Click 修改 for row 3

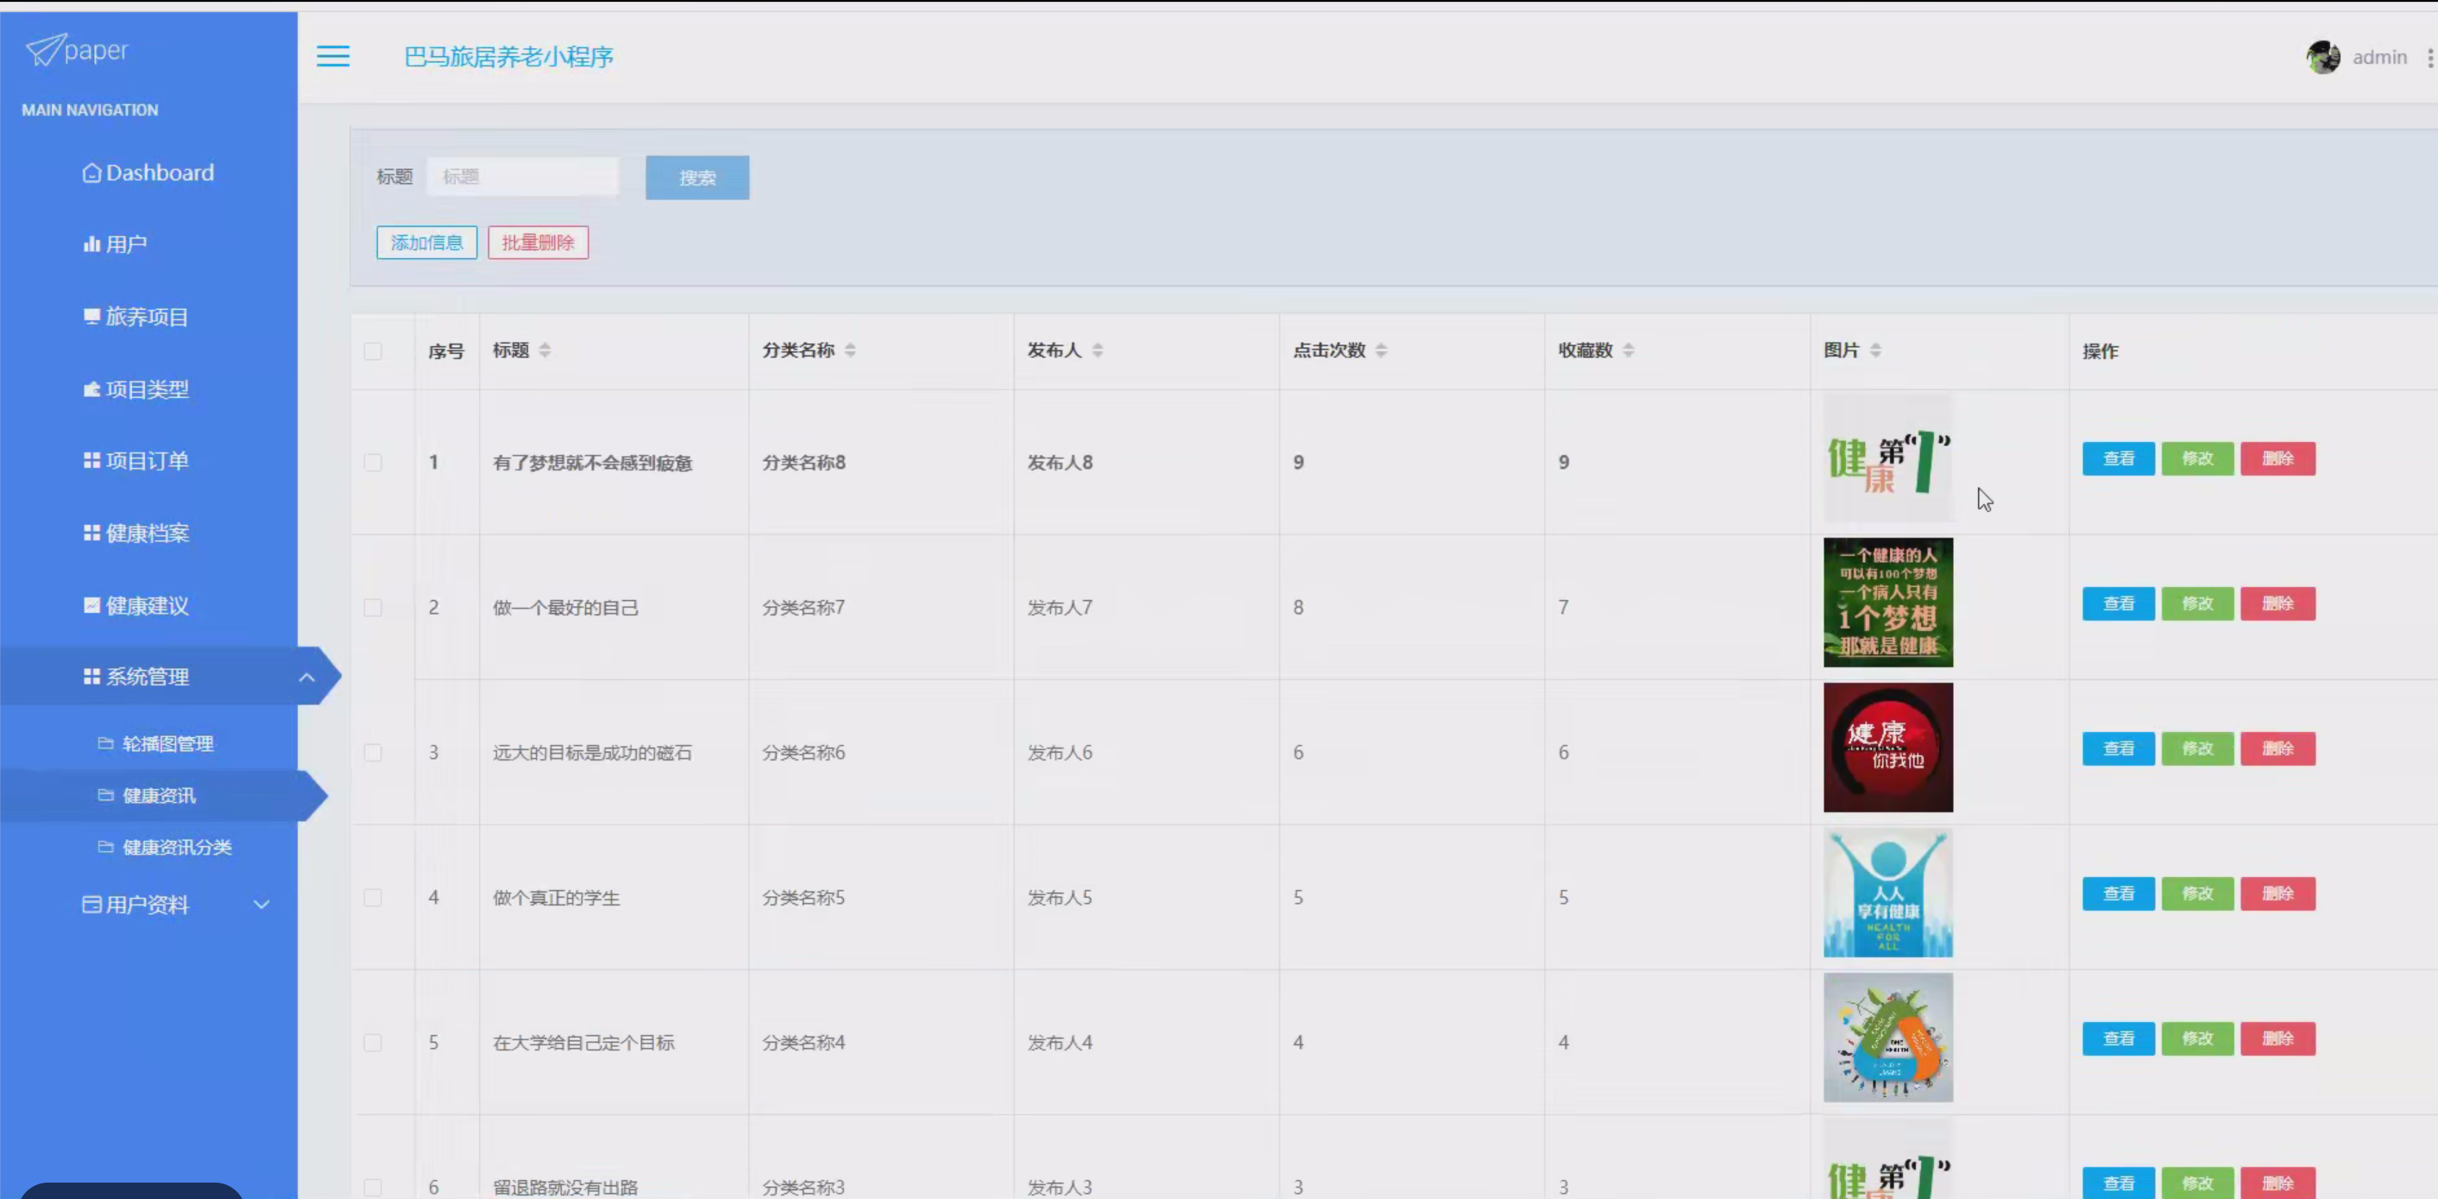[x=2197, y=748]
